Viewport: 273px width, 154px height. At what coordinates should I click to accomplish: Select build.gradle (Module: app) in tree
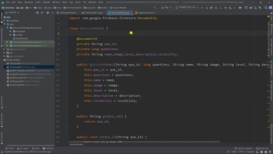[29, 67]
